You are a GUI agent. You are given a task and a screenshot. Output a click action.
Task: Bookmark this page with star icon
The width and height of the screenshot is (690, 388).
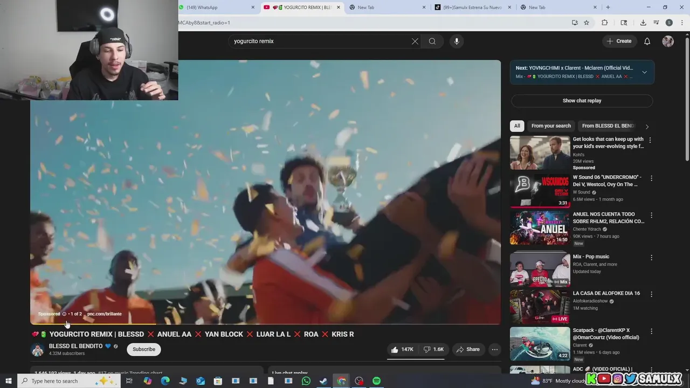click(586, 23)
